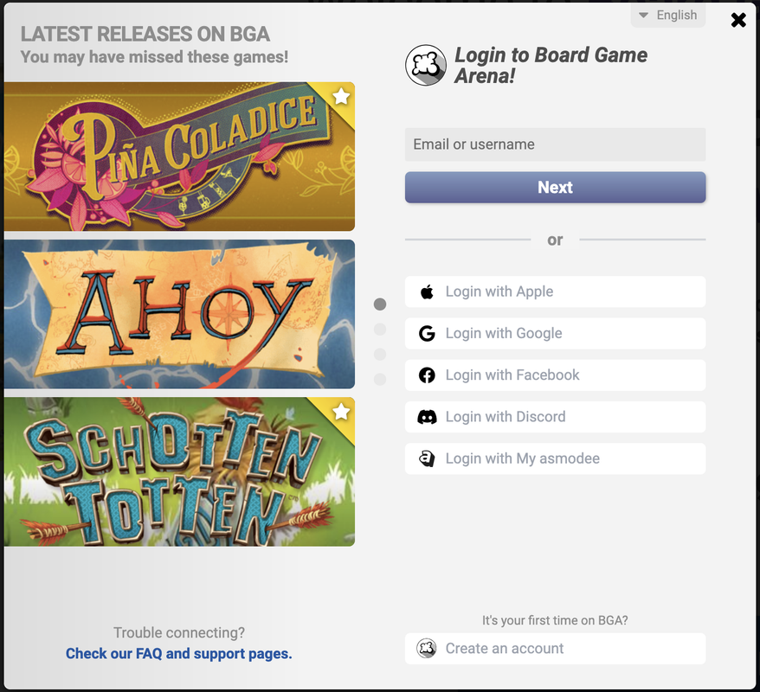Click the Discord logo icon
This screenshot has height=692, width=760.
tap(427, 417)
